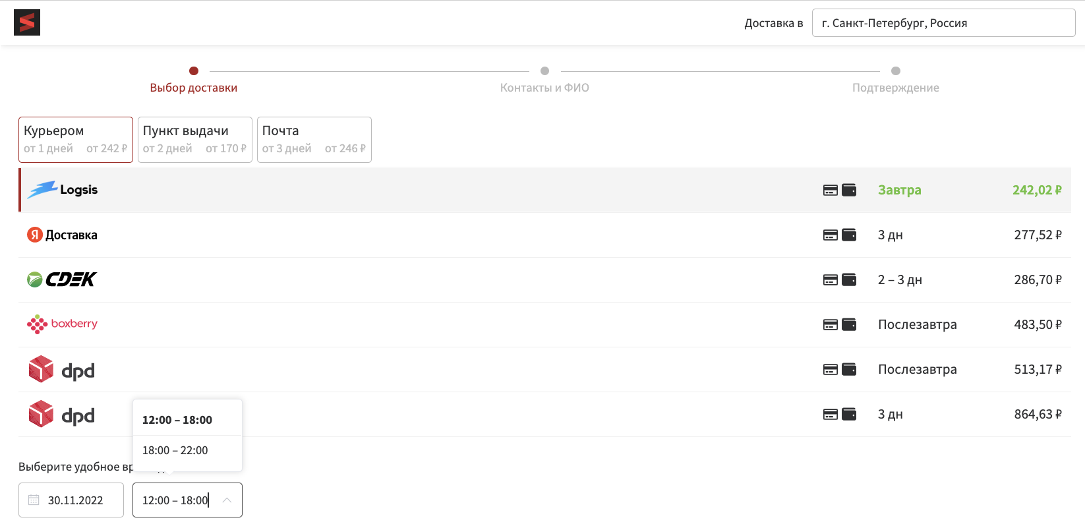Click the Завтра delivery time for Logsis
Screen dimensions: 1085x530
tap(900, 190)
